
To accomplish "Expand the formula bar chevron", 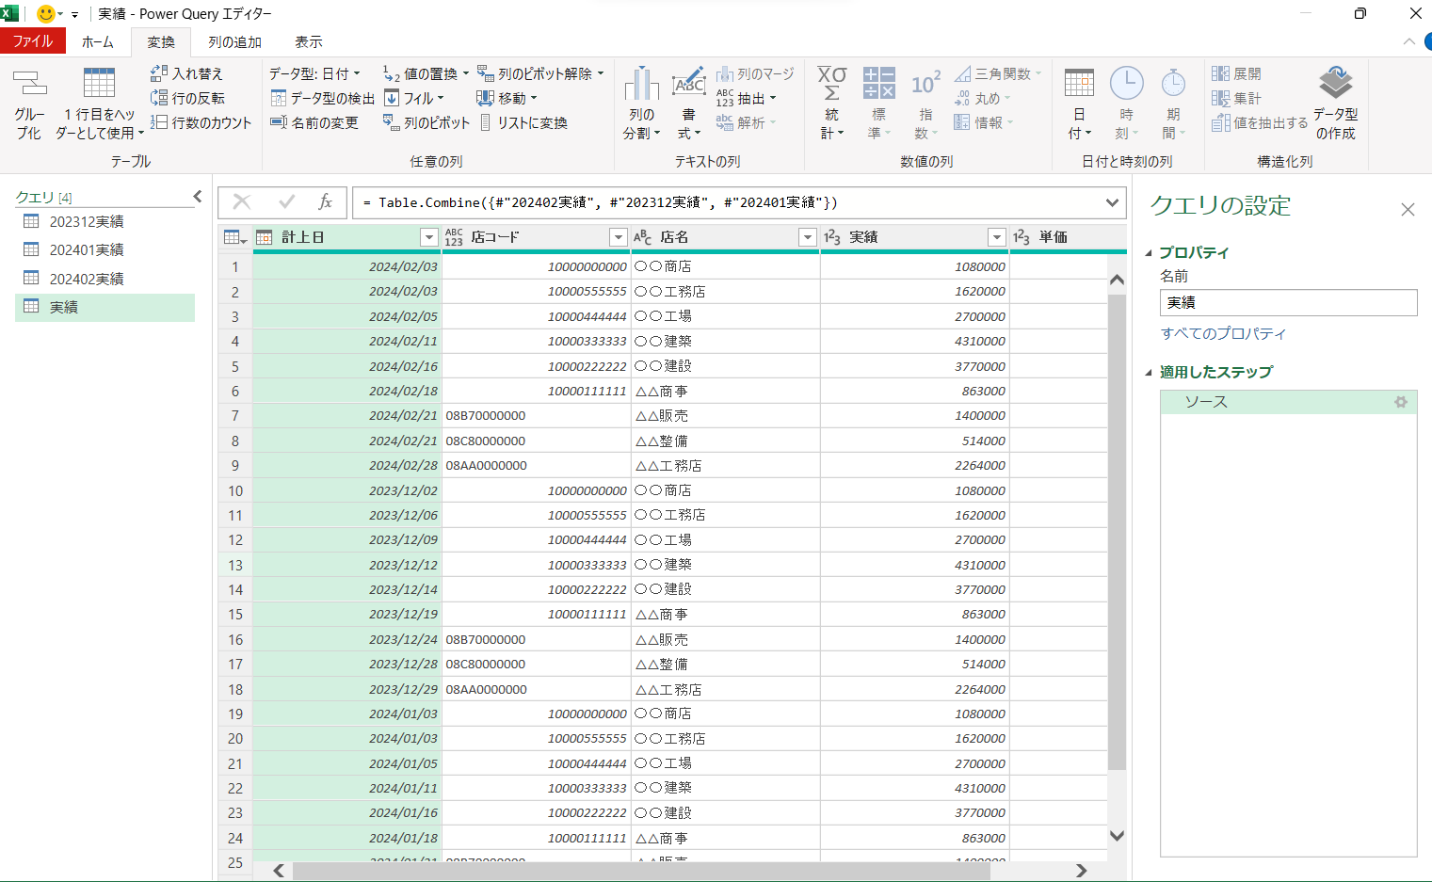I will coord(1112,202).
